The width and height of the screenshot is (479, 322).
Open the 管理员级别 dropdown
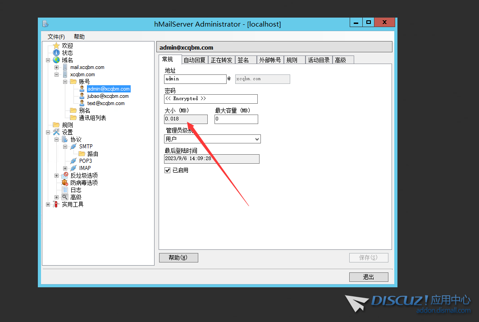(257, 139)
